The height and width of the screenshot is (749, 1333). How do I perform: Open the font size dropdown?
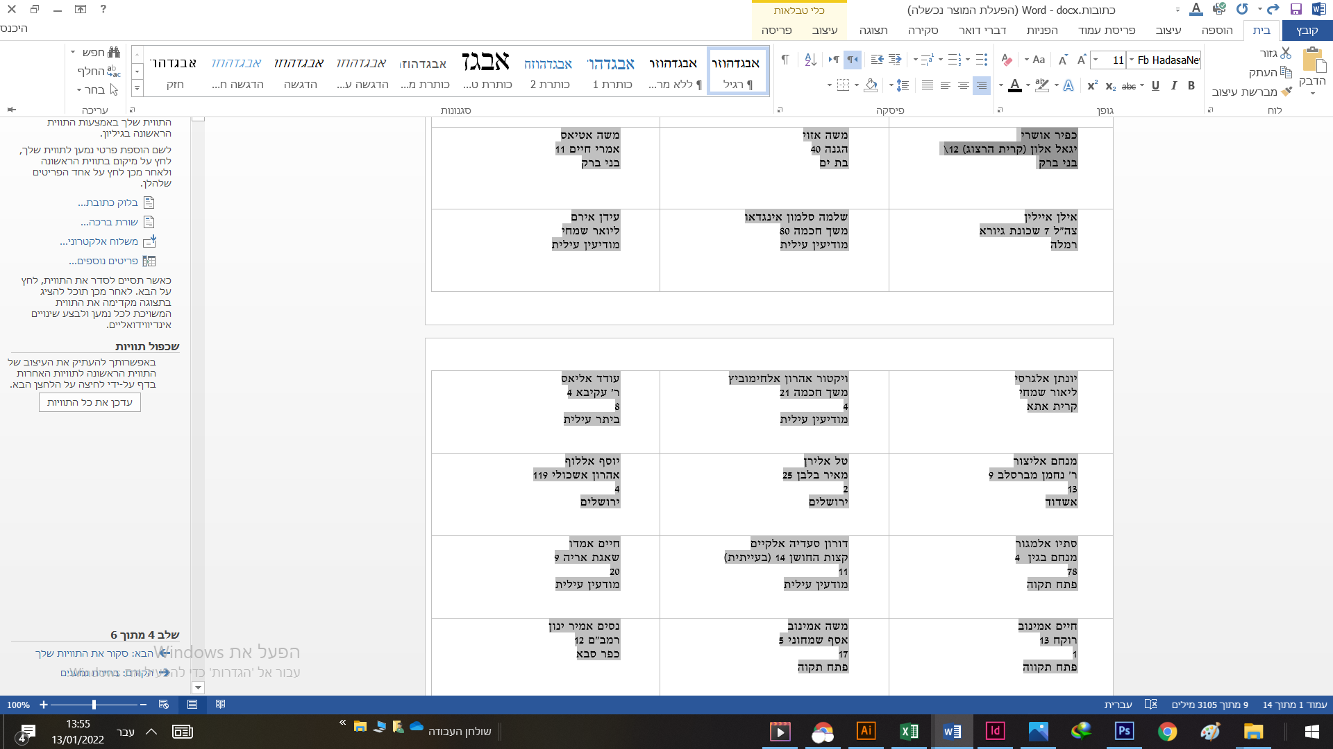coord(1096,60)
